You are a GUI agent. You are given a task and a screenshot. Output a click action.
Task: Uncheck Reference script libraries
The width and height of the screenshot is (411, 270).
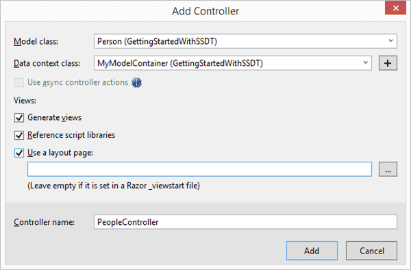point(19,135)
